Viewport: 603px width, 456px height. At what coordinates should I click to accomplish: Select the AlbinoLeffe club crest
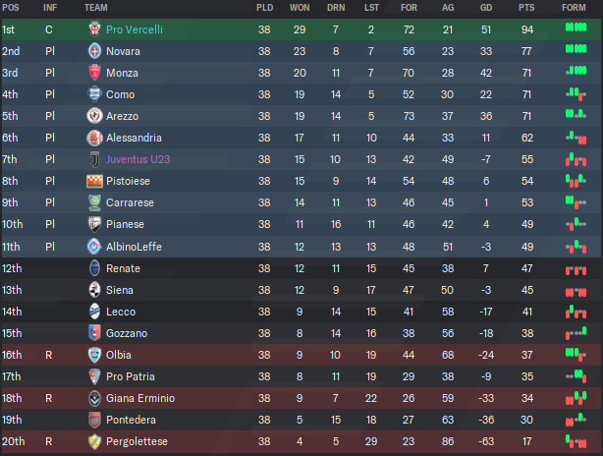tap(94, 247)
